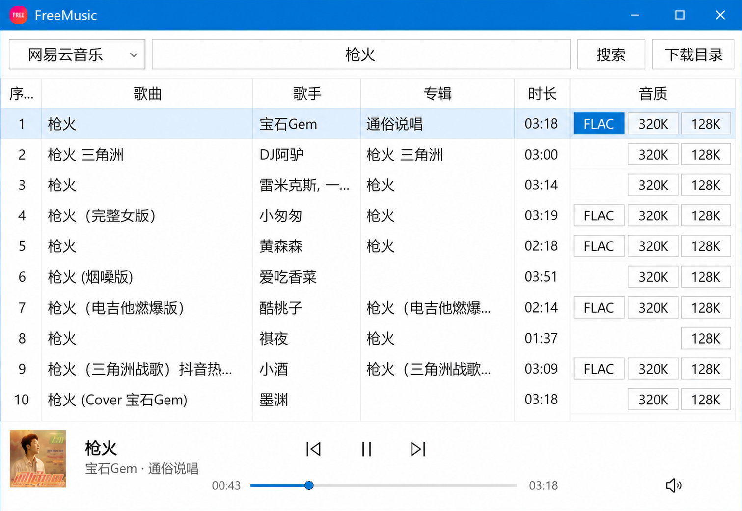
Task: Choose 128K for 祺夜 row
Action: click(x=706, y=338)
